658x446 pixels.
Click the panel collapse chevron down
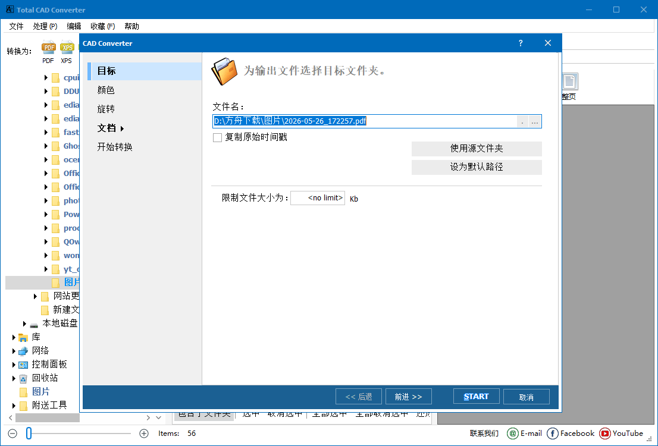pyautogui.click(x=159, y=418)
